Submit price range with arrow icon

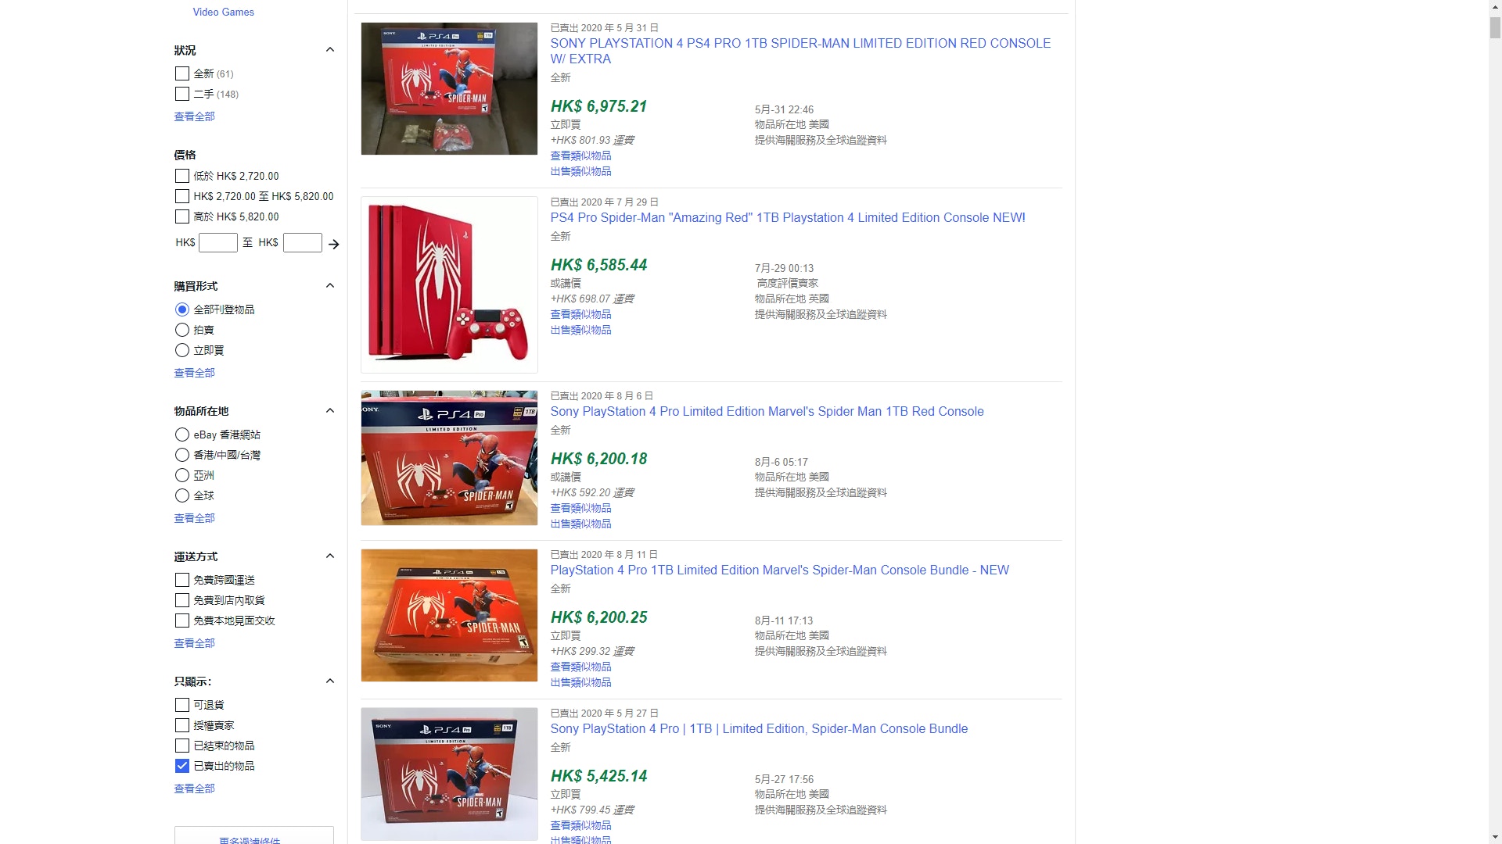coord(334,245)
